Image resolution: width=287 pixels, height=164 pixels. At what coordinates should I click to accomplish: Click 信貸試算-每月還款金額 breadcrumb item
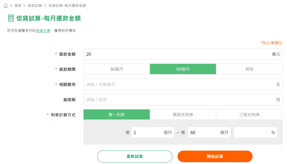point(67,6)
